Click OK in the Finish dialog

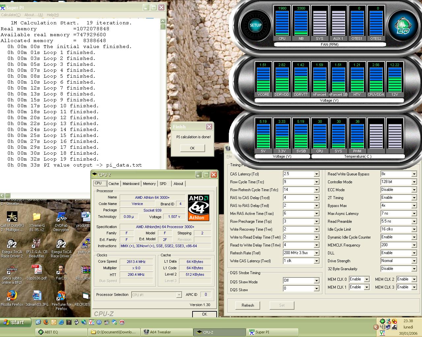192,148
